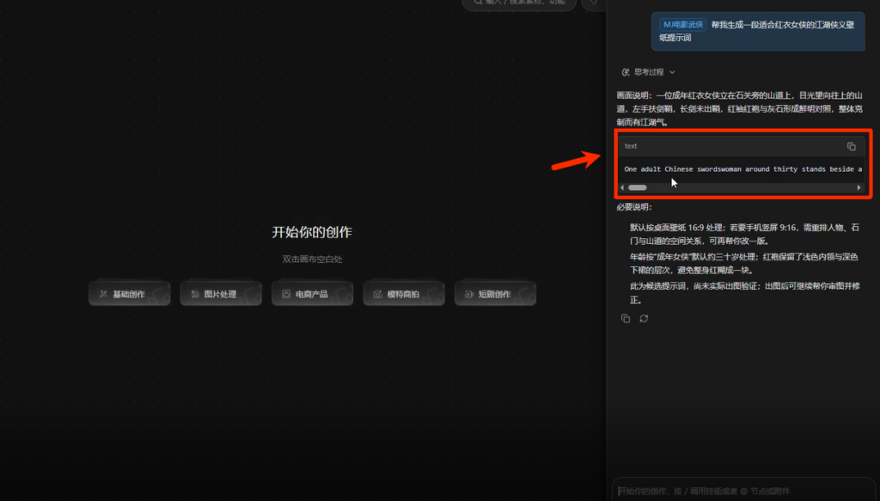Click the note starting 默认按桌面壁纸 16:9 处理
This screenshot has height=501, width=880.
[x=745, y=235]
